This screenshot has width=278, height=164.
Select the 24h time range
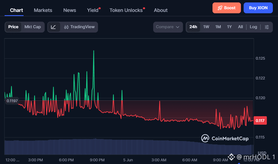(193, 27)
